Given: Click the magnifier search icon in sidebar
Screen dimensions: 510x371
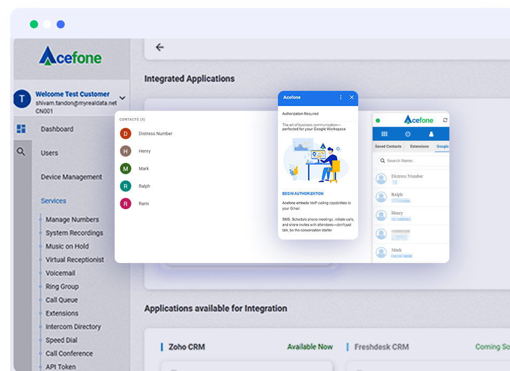Looking at the screenshot, I should click(21, 151).
